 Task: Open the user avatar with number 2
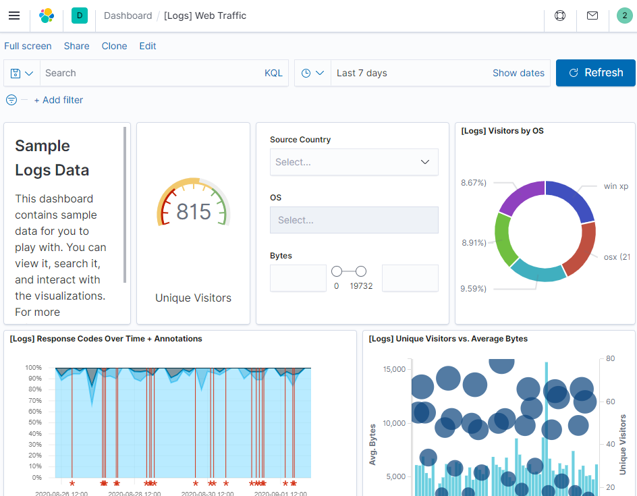[x=624, y=16]
